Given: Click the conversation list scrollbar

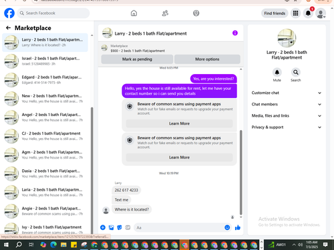Looking at the screenshot, I should (92, 171).
